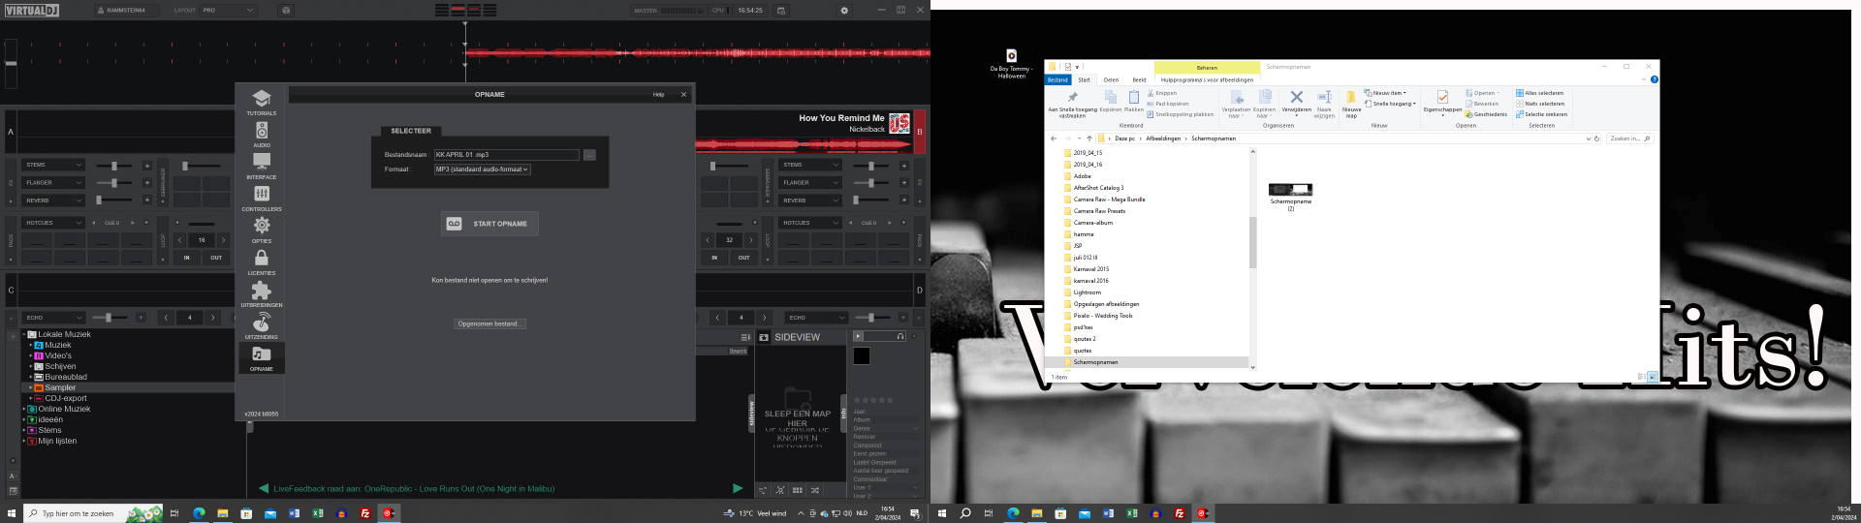This screenshot has width=1861, height=523.
Task: Open the Interface settings section
Action: pos(262,167)
